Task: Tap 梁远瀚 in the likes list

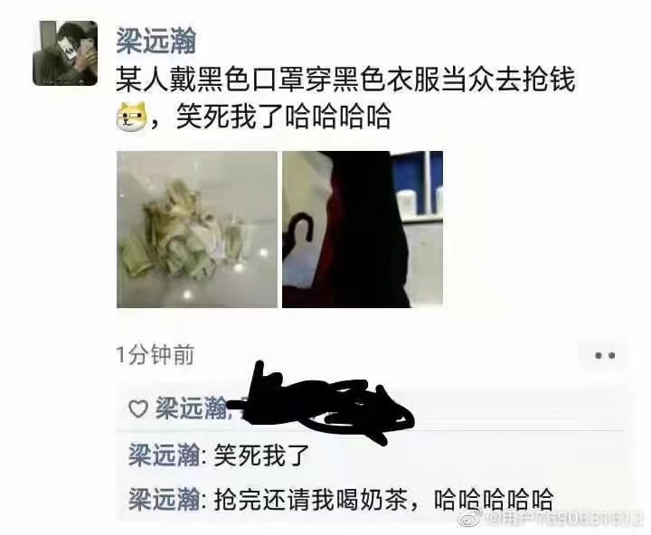Action: [191, 408]
